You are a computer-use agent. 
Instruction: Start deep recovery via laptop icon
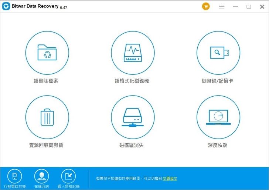pos(218,117)
